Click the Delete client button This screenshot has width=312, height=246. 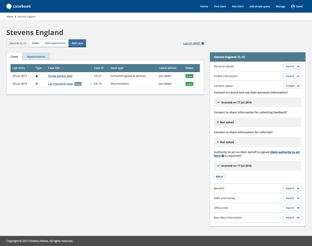35,43
